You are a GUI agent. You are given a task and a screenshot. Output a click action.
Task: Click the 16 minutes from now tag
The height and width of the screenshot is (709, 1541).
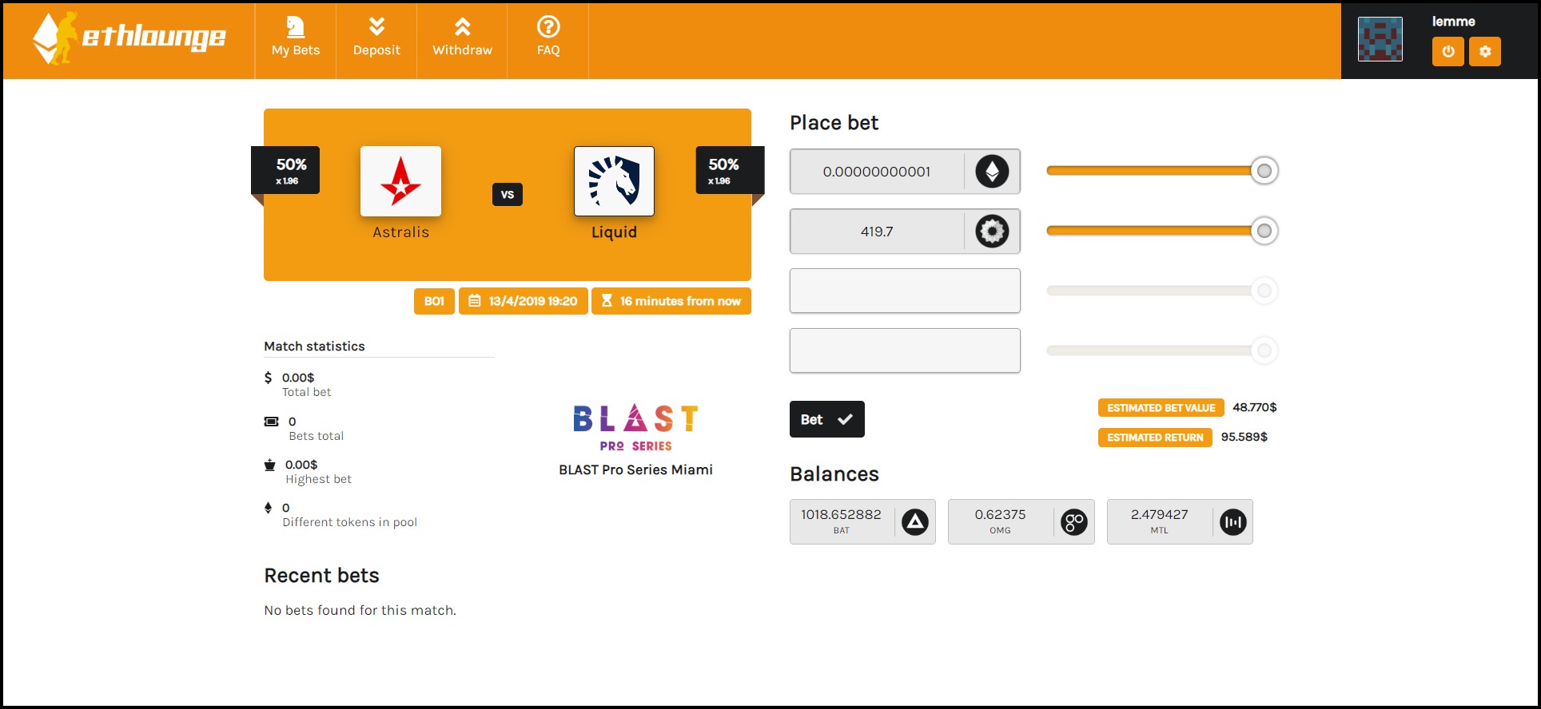pyautogui.click(x=671, y=301)
